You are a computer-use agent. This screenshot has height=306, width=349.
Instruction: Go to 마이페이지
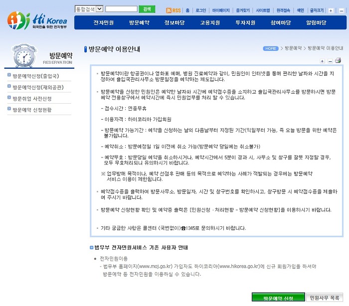tap(221, 10)
